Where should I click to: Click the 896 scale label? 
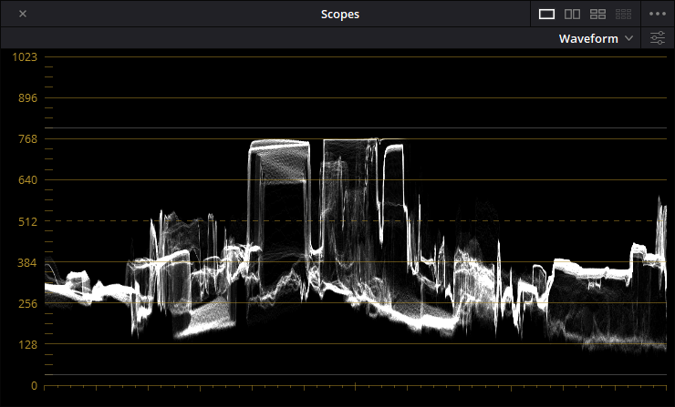27,98
